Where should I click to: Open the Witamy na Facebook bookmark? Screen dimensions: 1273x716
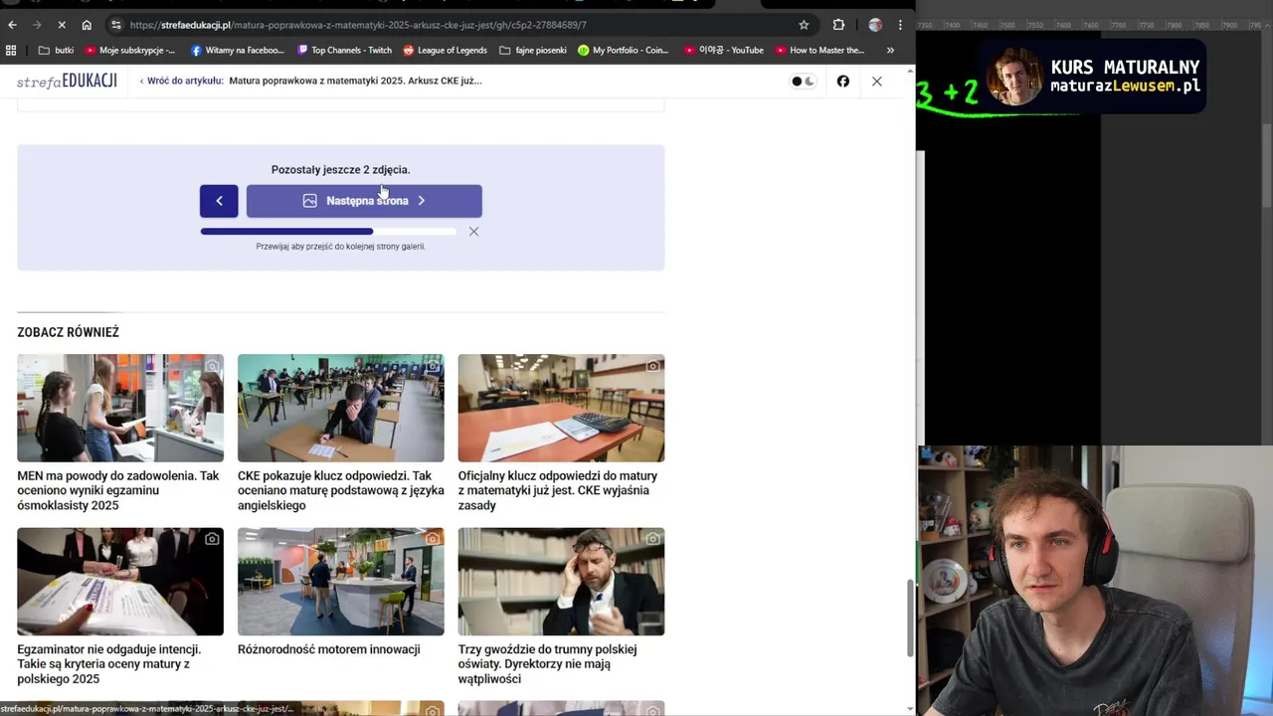[238, 50]
